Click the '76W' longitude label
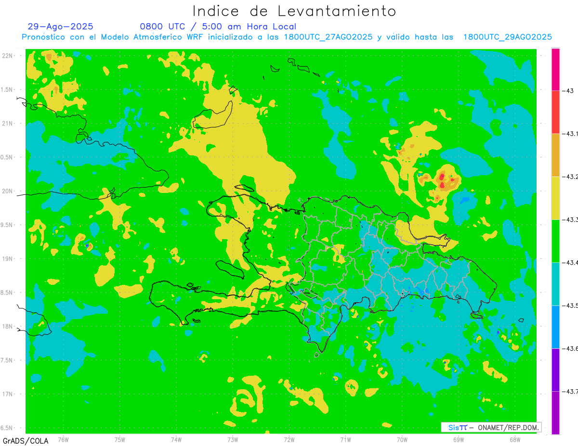 [63, 439]
